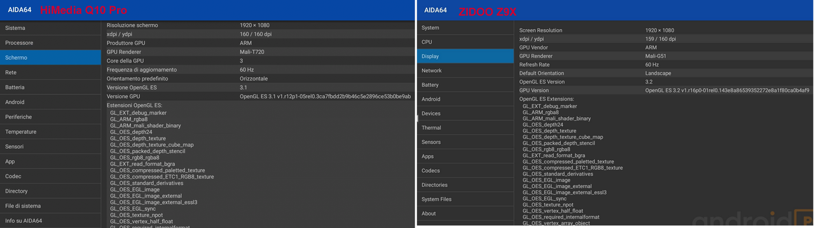
Task: Open App in the HiMedia sidebar
Action: pos(50,161)
